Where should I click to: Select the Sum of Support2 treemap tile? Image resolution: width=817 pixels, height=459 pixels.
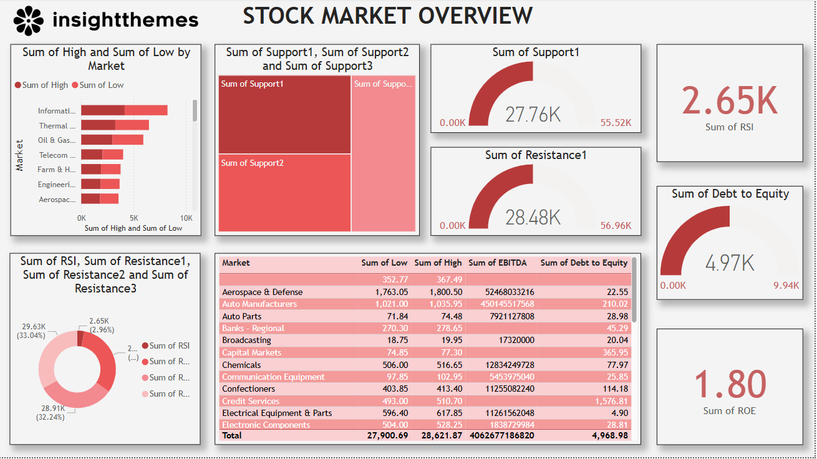coord(284,193)
